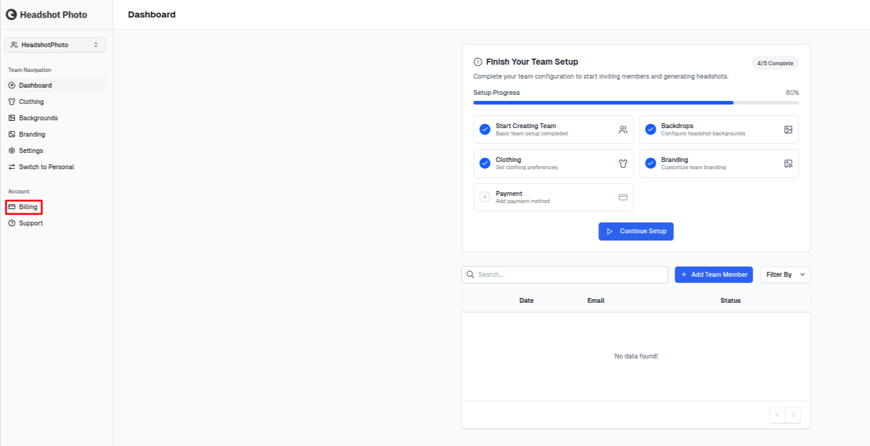This screenshot has width=870, height=446.
Task: Click the Branding icon in sidebar
Action: (x=13, y=134)
